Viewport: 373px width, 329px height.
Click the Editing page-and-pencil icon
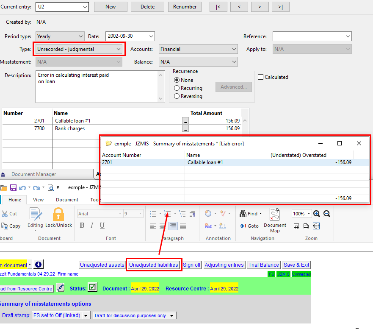click(36, 214)
